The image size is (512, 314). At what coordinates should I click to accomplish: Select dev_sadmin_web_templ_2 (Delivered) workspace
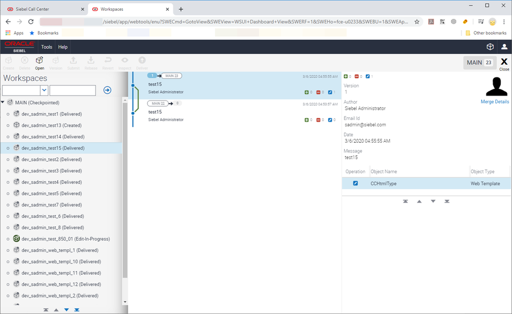pyautogui.click(x=60, y=296)
